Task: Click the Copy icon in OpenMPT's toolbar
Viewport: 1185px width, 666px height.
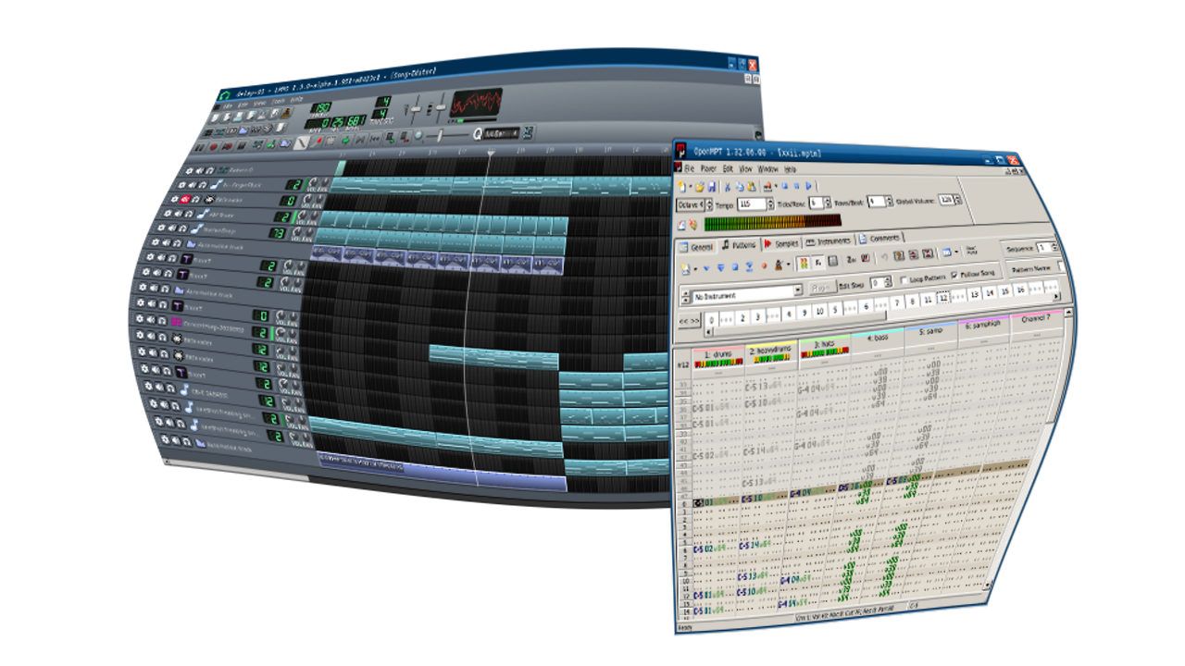Action: [740, 187]
